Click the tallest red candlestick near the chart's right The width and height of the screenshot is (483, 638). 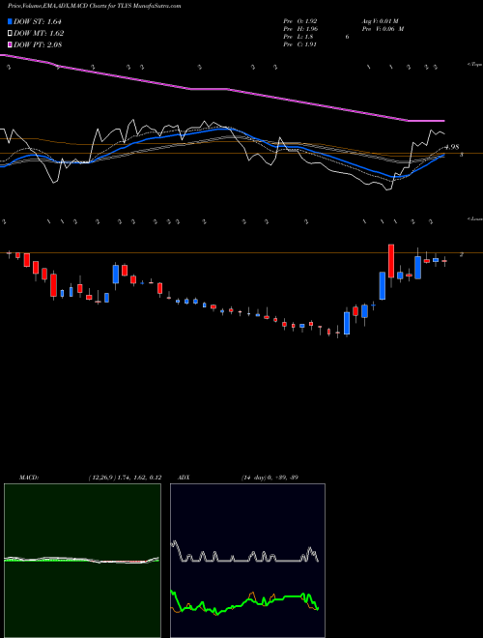tap(391, 261)
